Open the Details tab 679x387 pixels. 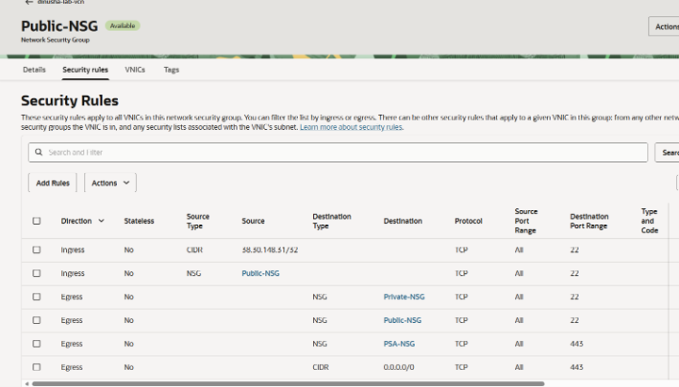click(x=34, y=70)
